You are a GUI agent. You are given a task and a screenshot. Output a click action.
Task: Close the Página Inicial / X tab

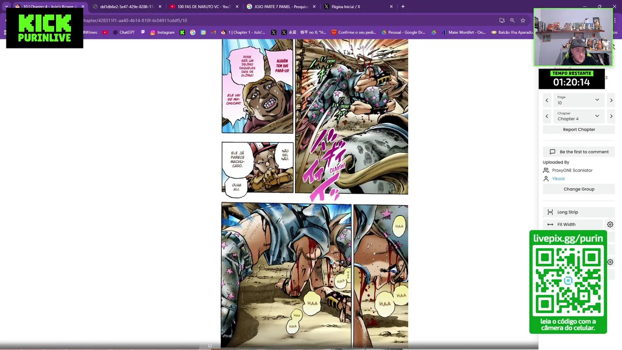coord(391,7)
